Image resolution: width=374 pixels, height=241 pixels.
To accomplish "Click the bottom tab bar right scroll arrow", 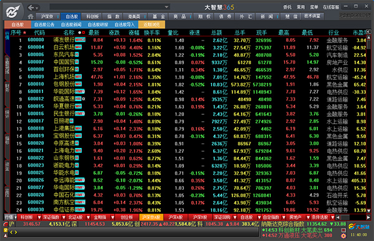I will pyautogui.click(x=368, y=217).
